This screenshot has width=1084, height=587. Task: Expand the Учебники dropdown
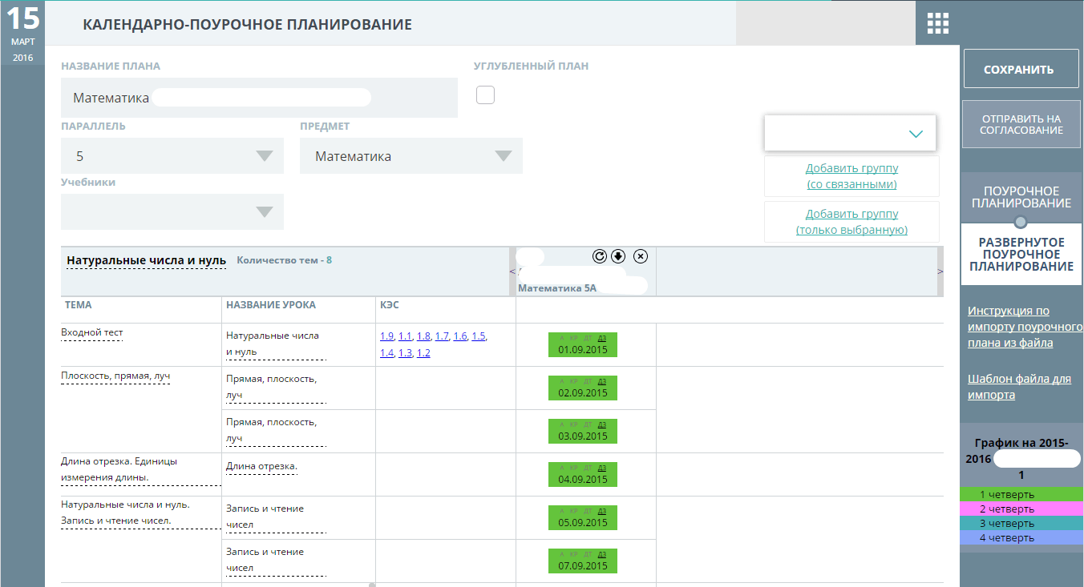[x=172, y=212]
